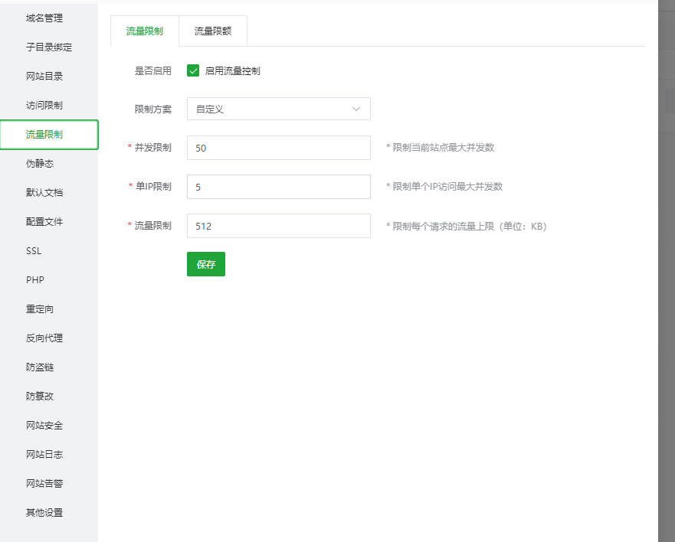Navigate to the SSL section
The width and height of the screenshot is (675, 542).
(x=34, y=250)
